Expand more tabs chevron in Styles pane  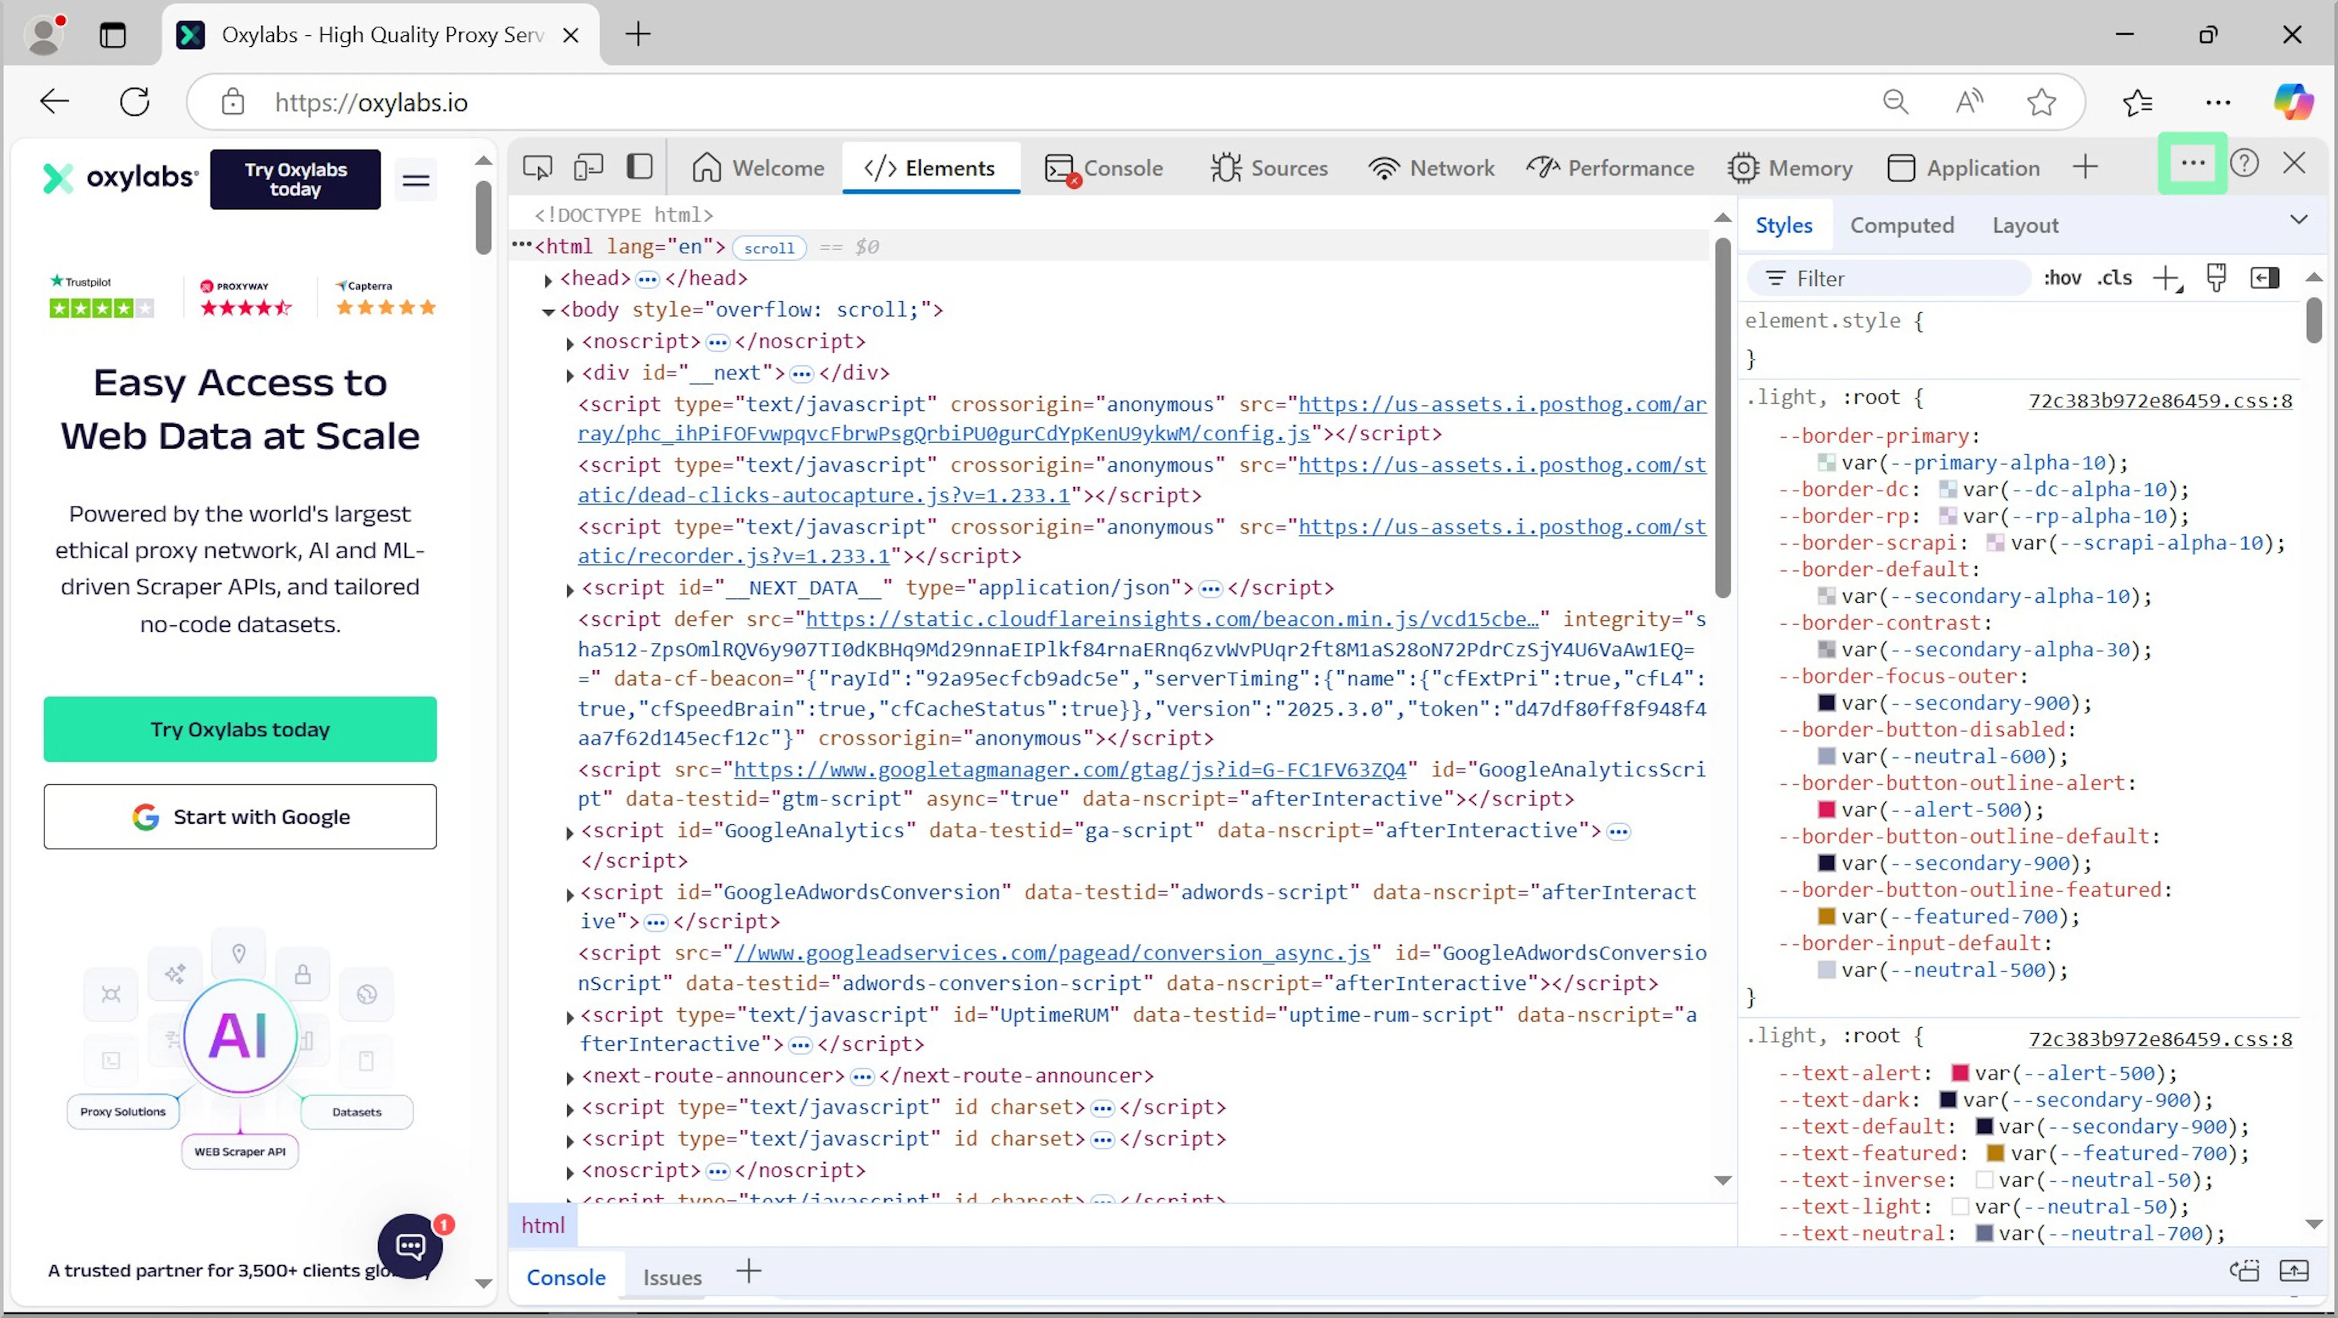[x=2298, y=220]
